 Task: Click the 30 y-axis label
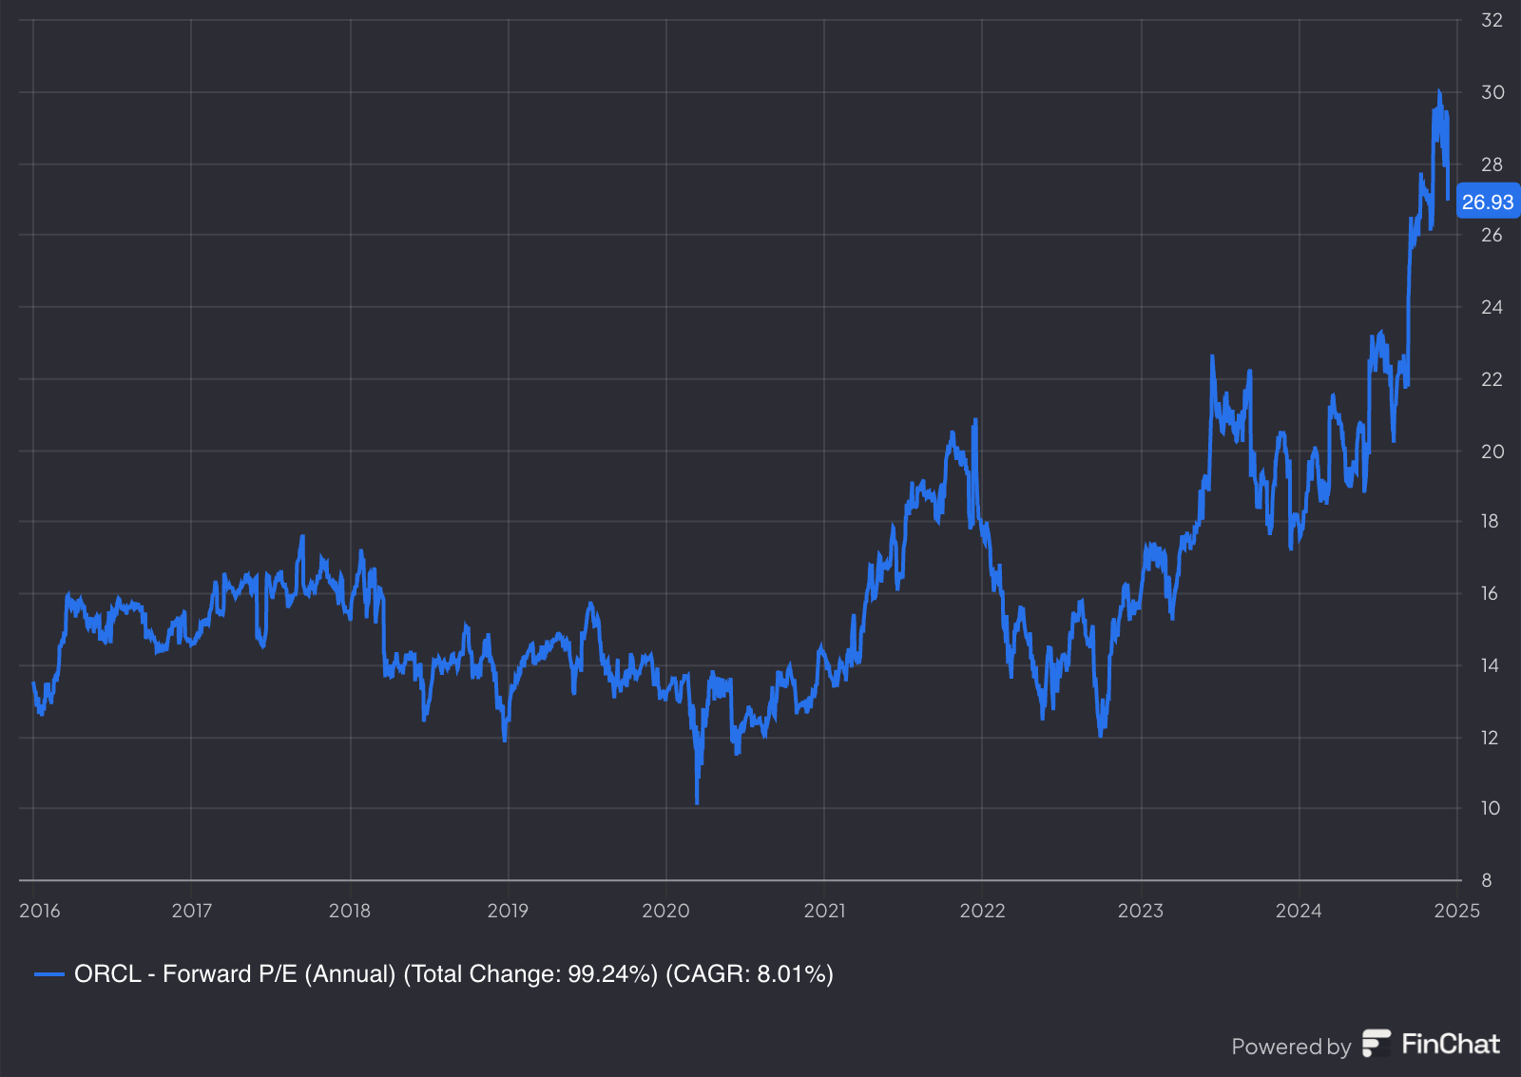pyautogui.click(x=1492, y=92)
